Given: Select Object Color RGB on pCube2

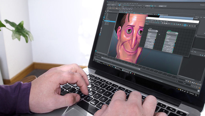Looking at the screenshot, I should click(x=169, y=47).
